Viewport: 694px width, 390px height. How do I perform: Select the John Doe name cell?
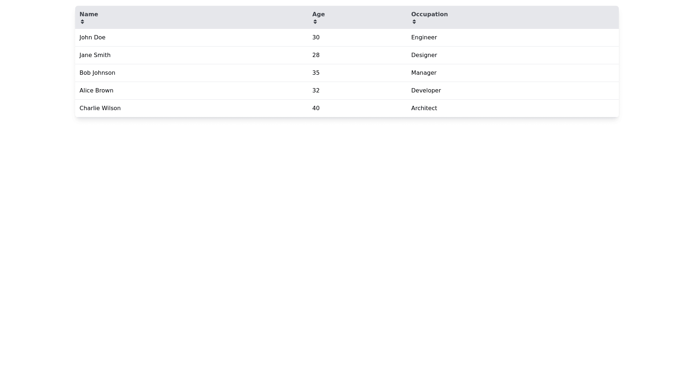93,38
